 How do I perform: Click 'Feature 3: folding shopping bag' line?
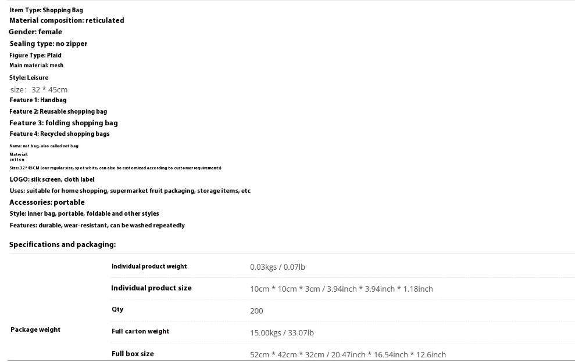coord(63,123)
